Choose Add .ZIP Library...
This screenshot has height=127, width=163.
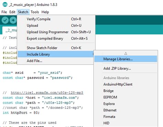click(126, 68)
